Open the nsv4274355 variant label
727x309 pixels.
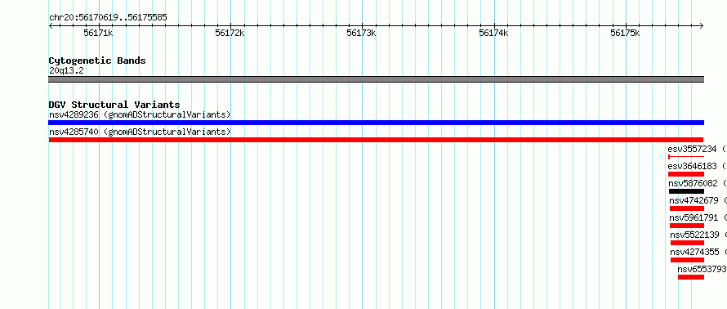(x=698, y=252)
